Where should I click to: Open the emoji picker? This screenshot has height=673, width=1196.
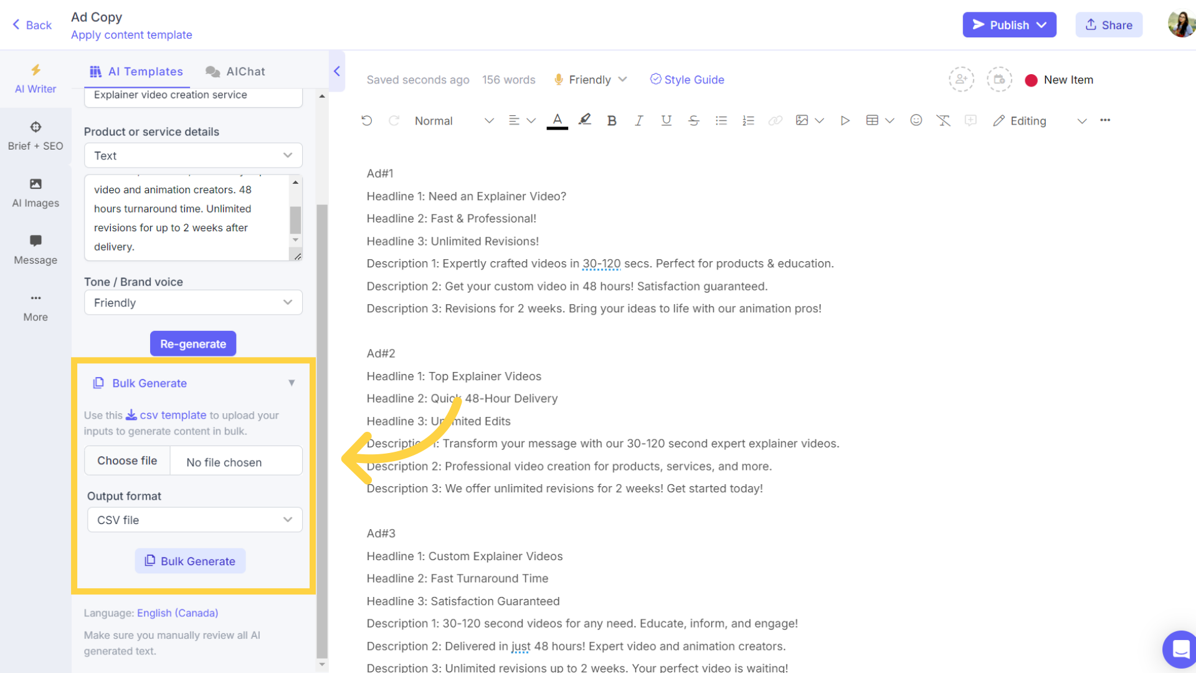[916, 120]
